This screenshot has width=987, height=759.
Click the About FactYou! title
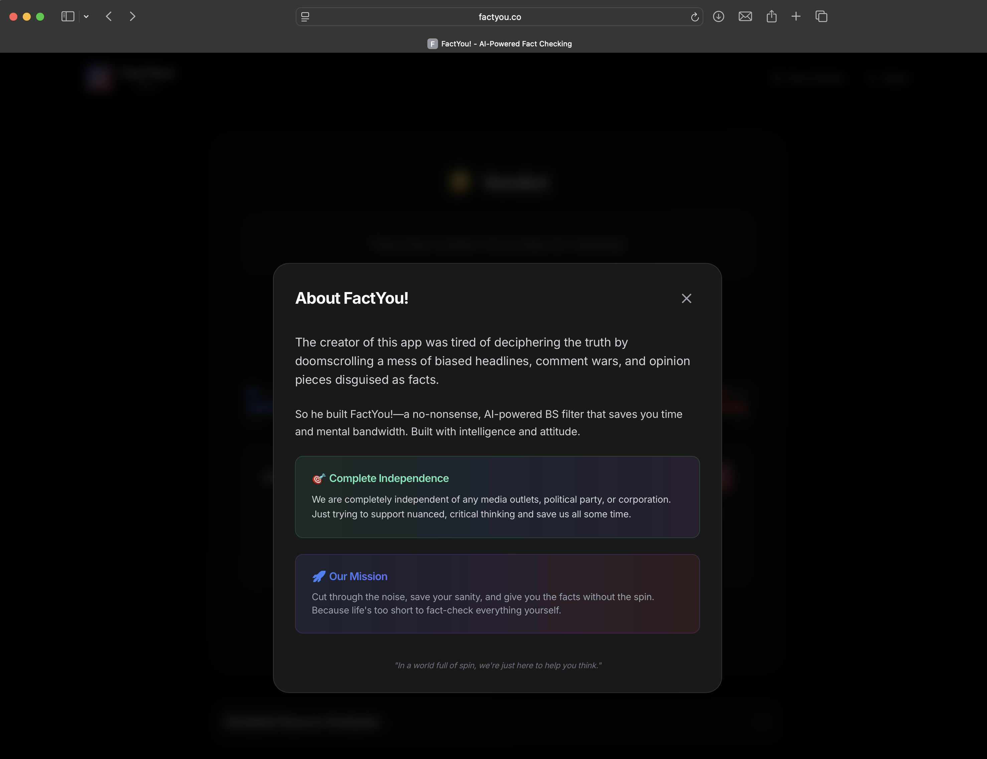351,298
